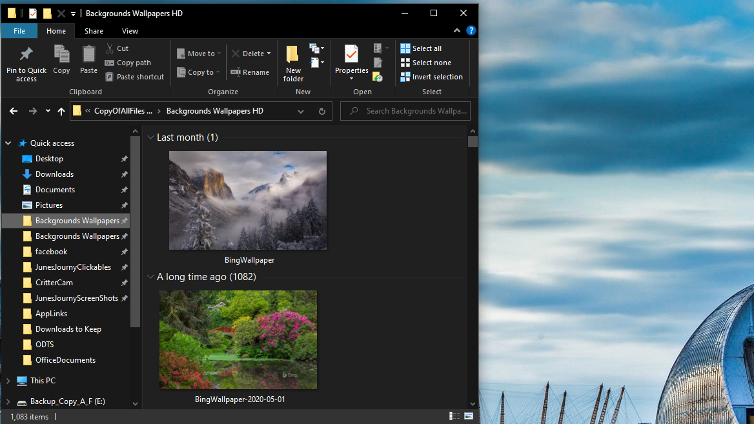Open New item dropdown
Screen dimensions: 754x424
316,48
